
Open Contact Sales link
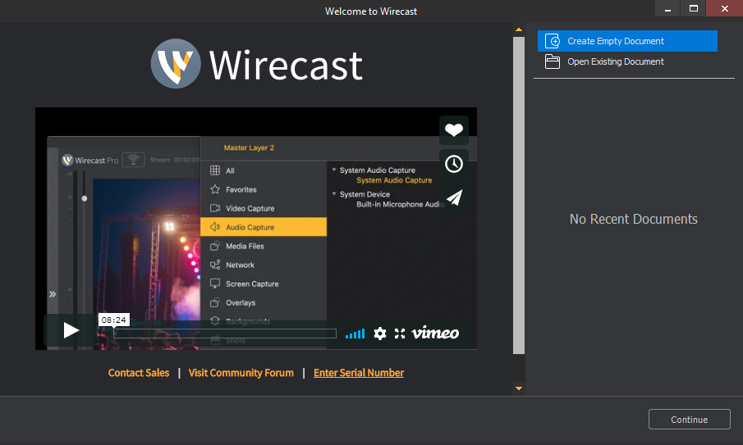(139, 373)
